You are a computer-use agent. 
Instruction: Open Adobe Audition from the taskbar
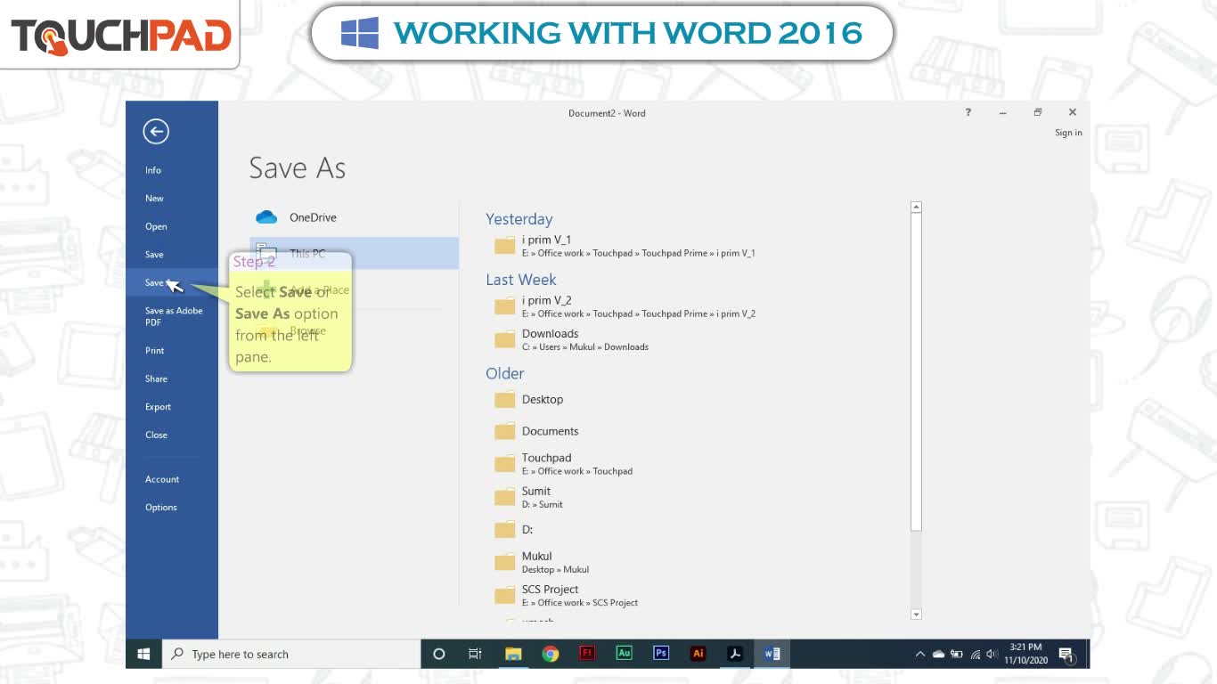[624, 653]
